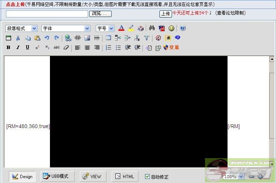Open the 字号 font size dropdown

(105, 28)
